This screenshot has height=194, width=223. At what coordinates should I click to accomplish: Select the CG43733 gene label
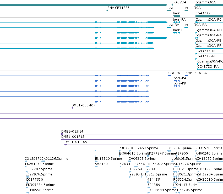point(203,13)
